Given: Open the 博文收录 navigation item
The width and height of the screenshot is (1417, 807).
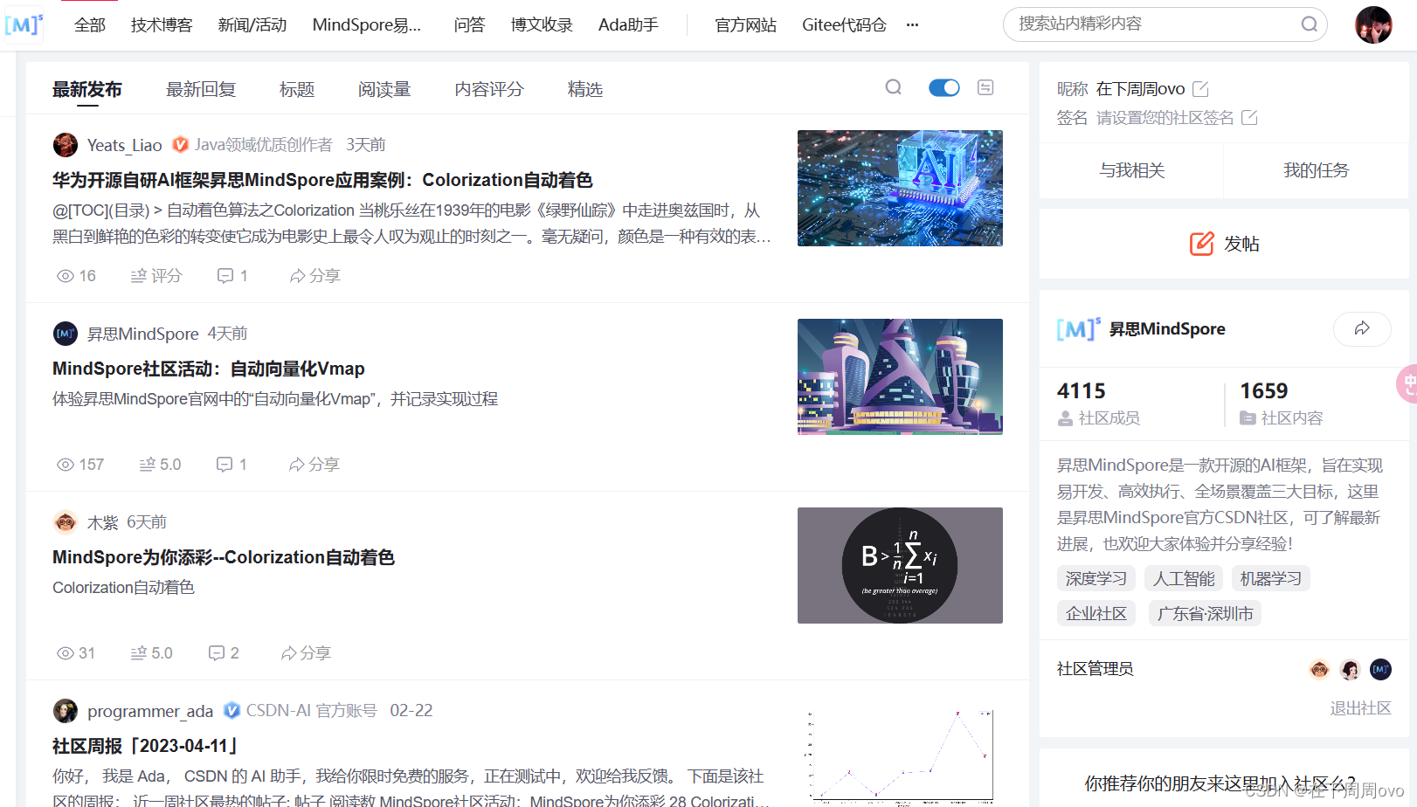Looking at the screenshot, I should click(x=542, y=25).
